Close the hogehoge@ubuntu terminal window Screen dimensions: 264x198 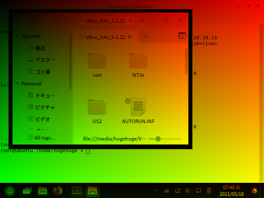point(258,6)
